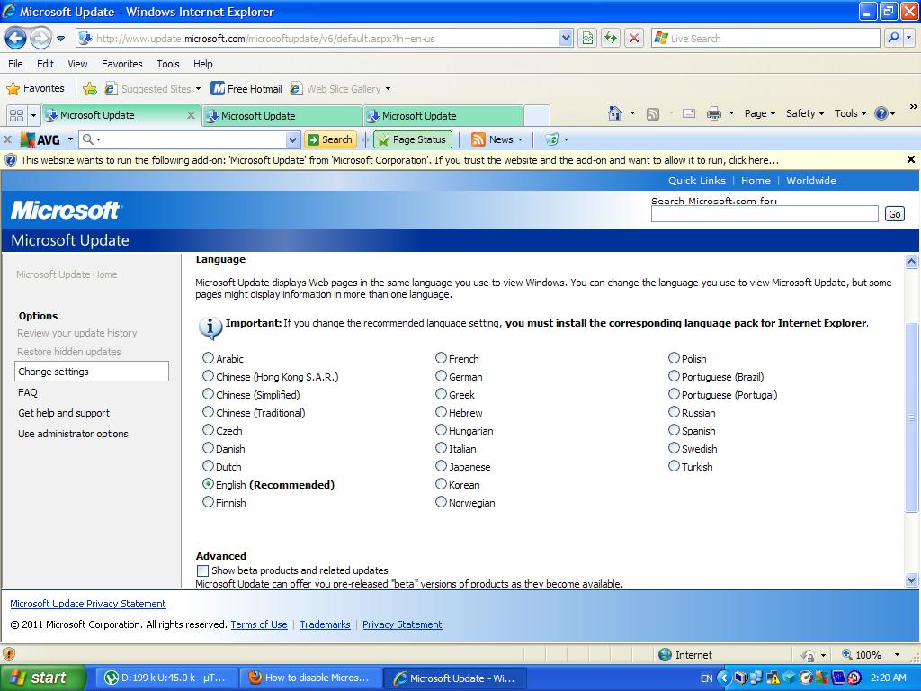The height and width of the screenshot is (691, 921).
Task: Click the Terms of Use link
Action: (259, 624)
